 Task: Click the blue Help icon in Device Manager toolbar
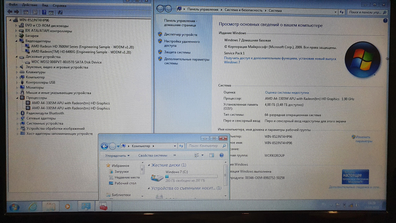pyautogui.click(x=44, y=12)
